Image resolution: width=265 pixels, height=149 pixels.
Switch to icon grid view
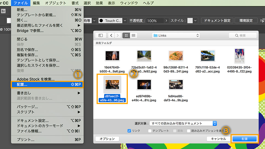126,35
